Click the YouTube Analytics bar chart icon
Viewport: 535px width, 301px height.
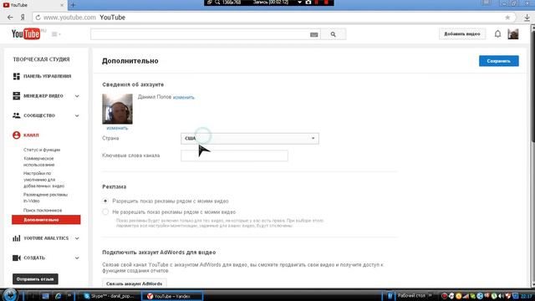17,238
